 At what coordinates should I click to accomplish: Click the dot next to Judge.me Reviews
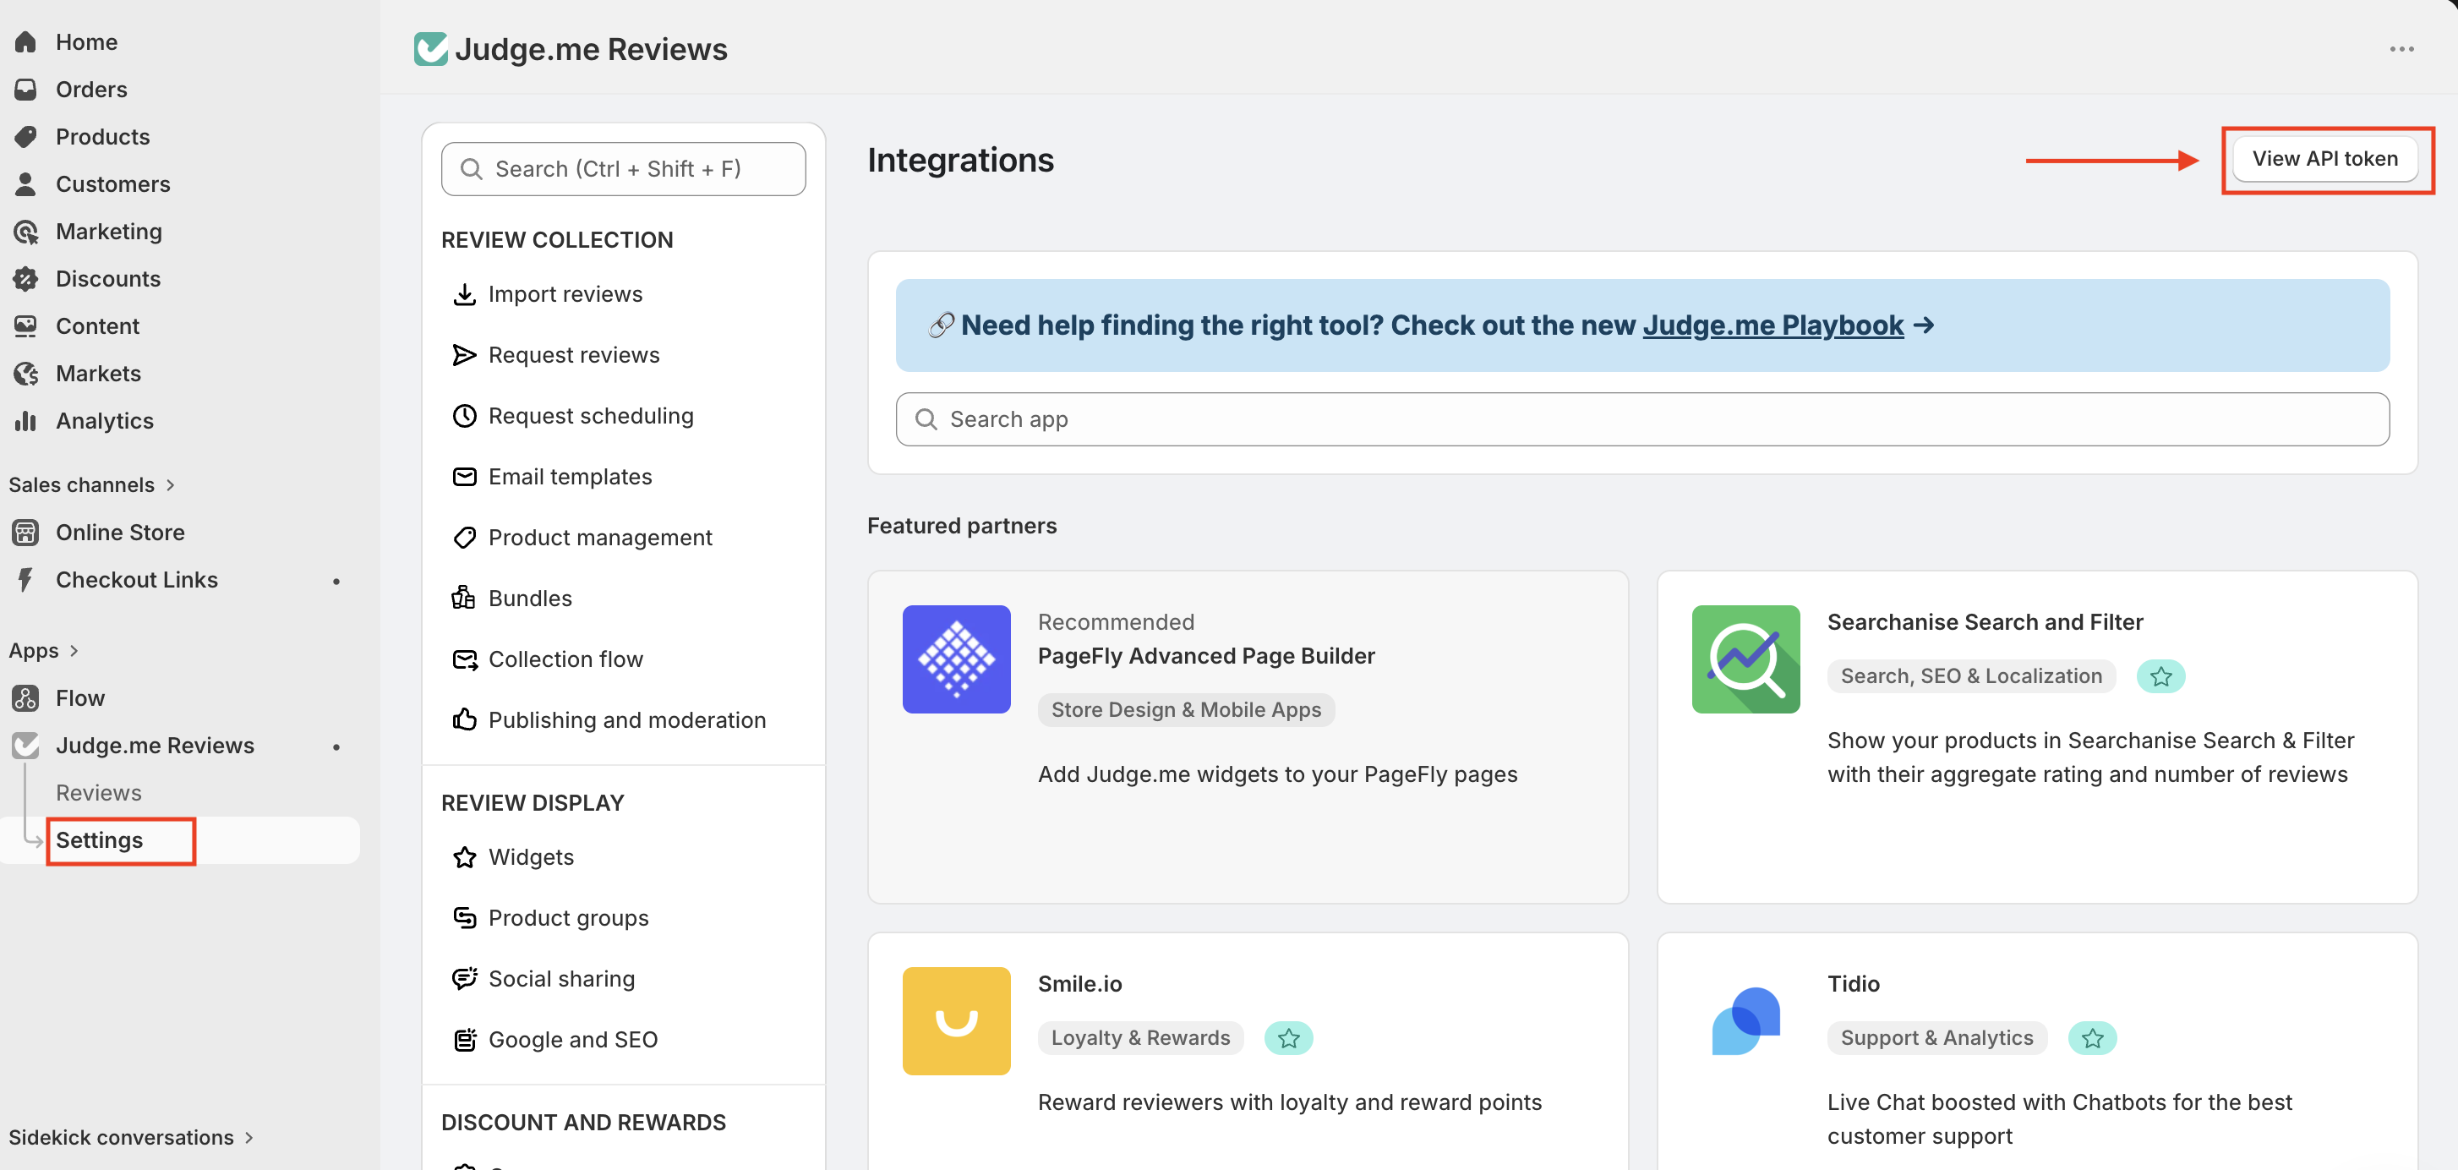click(x=336, y=746)
